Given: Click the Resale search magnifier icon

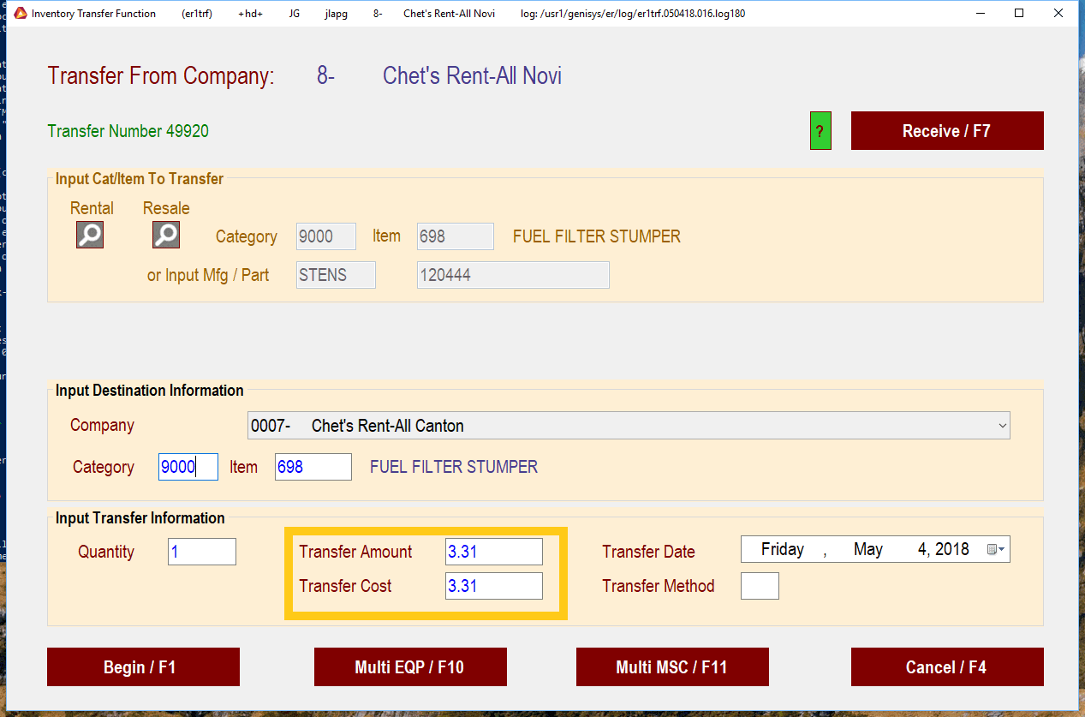Looking at the screenshot, I should click(x=166, y=235).
